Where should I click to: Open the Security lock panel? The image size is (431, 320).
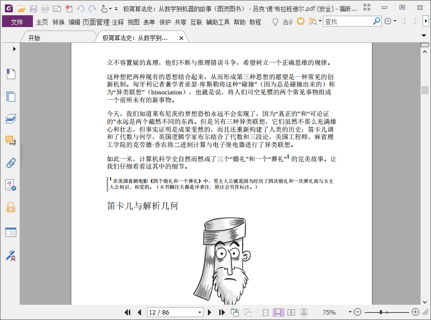point(11,207)
